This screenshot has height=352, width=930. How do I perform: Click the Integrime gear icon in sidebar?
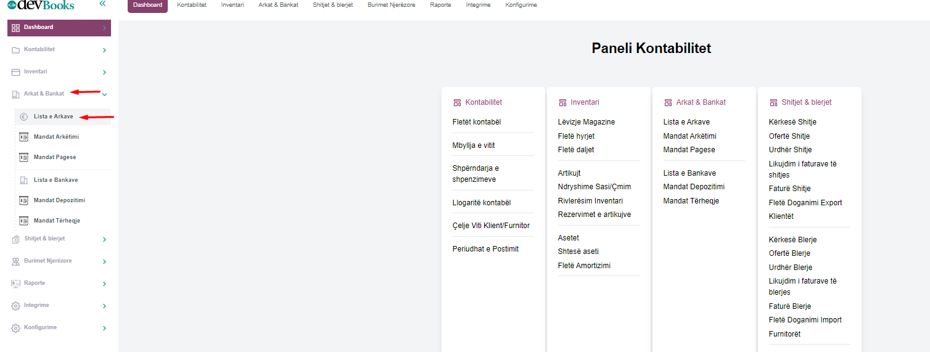[x=16, y=306]
